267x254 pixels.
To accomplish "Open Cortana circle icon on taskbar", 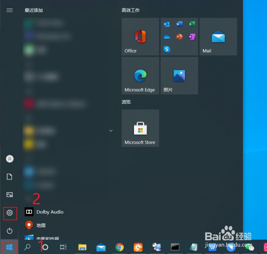I will click(45, 247).
